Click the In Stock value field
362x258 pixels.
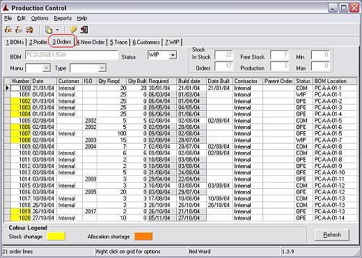pyautogui.click(x=223, y=55)
